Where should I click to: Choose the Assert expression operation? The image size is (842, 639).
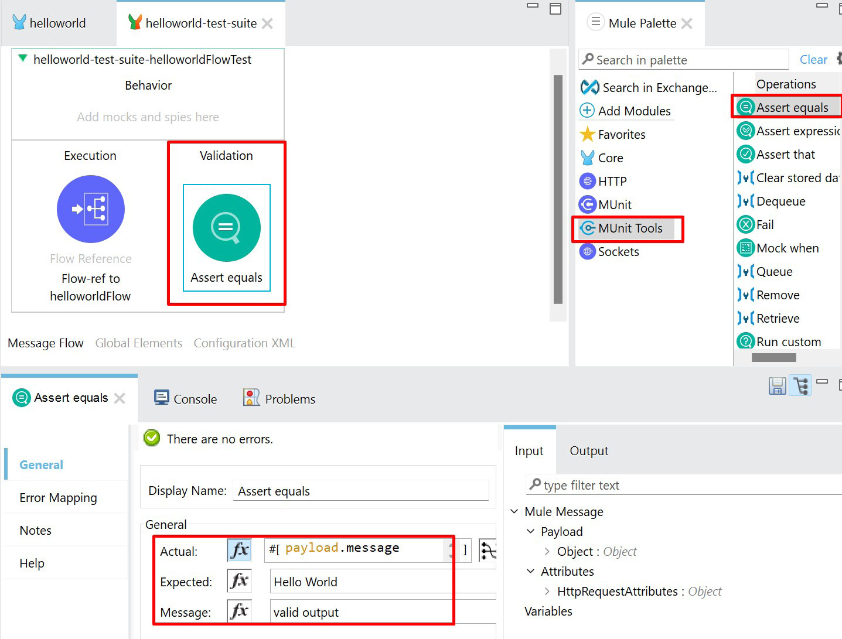point(789,131)
